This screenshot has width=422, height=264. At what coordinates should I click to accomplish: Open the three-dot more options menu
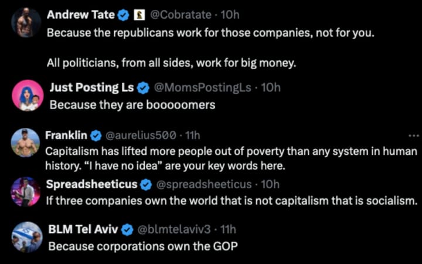pyautogui.click(x=413, y=136)
